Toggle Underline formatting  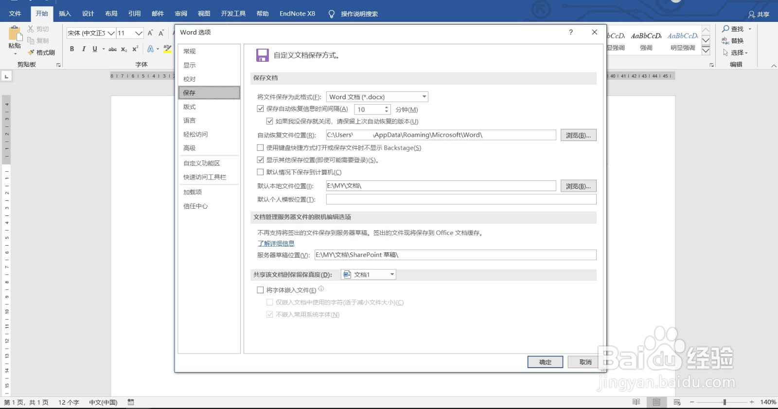pyautogui.click(x=95, y=49)
